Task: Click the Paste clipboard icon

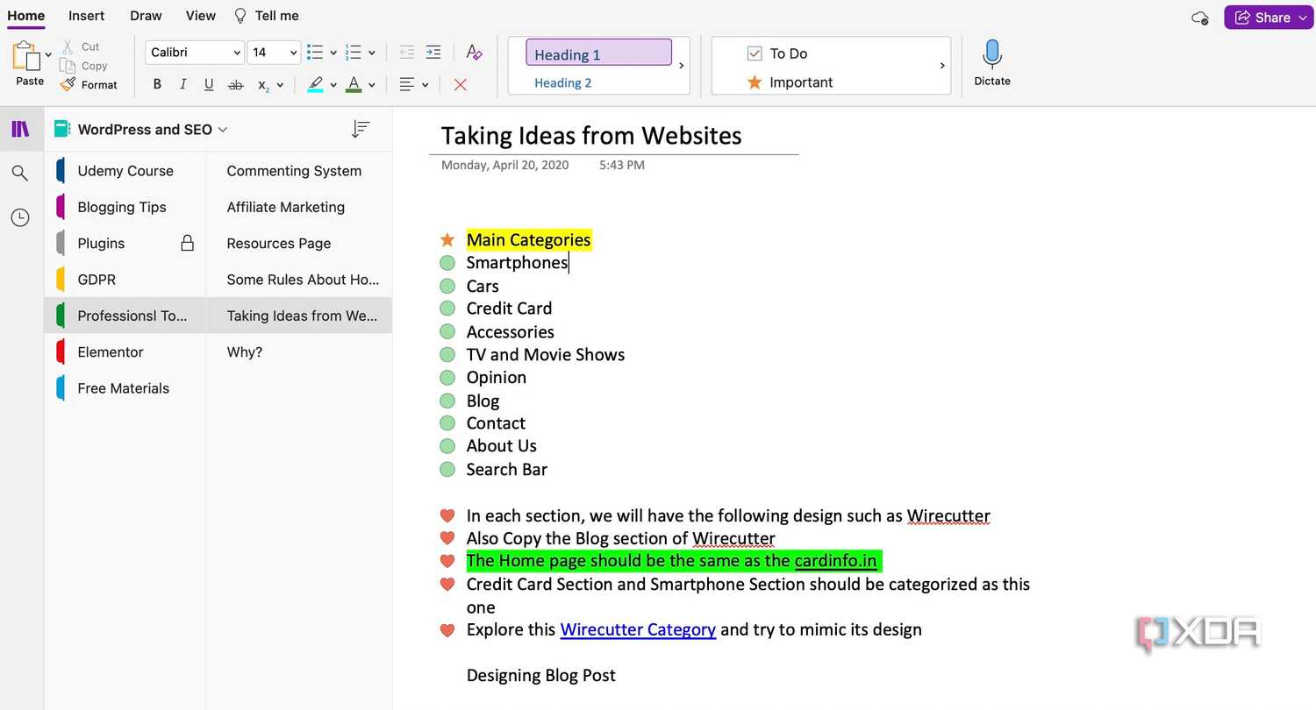Action: click(26, 55)
